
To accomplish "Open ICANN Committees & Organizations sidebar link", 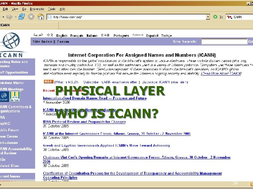I will [x=16, y=109].
